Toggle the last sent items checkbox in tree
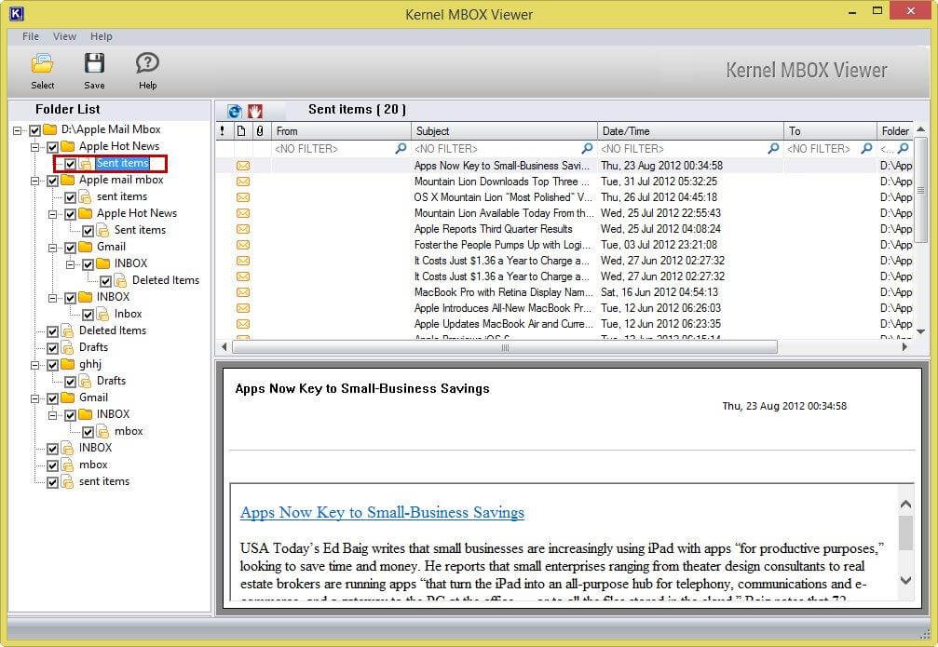 (53, 481)
